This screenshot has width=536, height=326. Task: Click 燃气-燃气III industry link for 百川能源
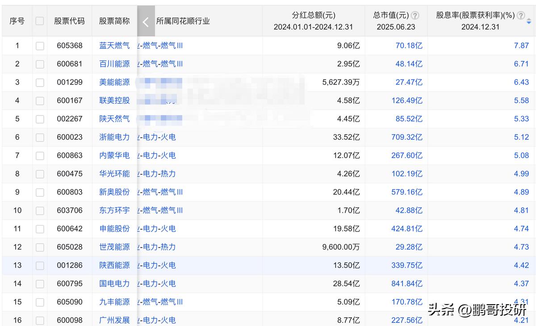click(162, 64)
